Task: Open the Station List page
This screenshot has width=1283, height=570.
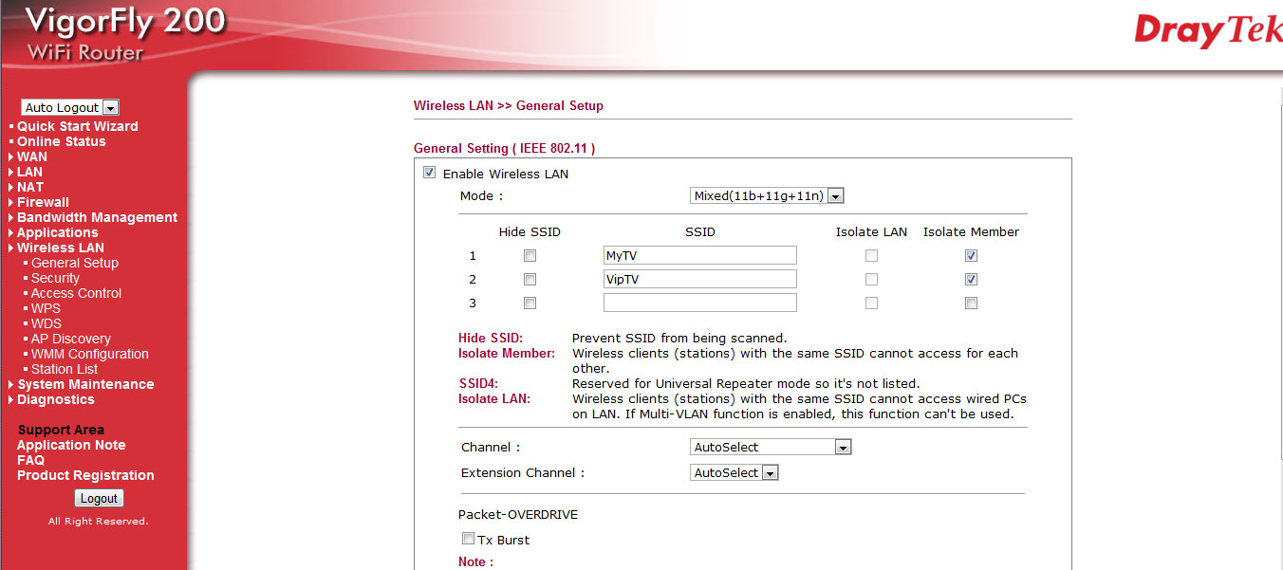Action: pos(65,369)
